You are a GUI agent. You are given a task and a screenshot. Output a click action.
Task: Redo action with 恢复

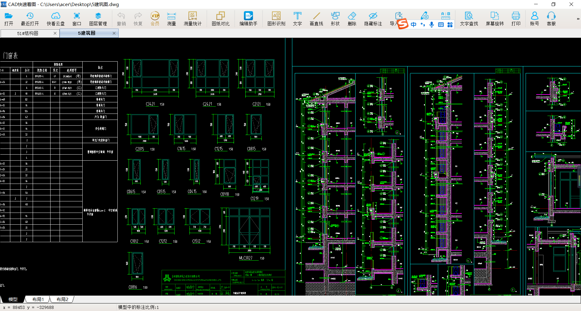pyautogui.click(x=138, y=19)
